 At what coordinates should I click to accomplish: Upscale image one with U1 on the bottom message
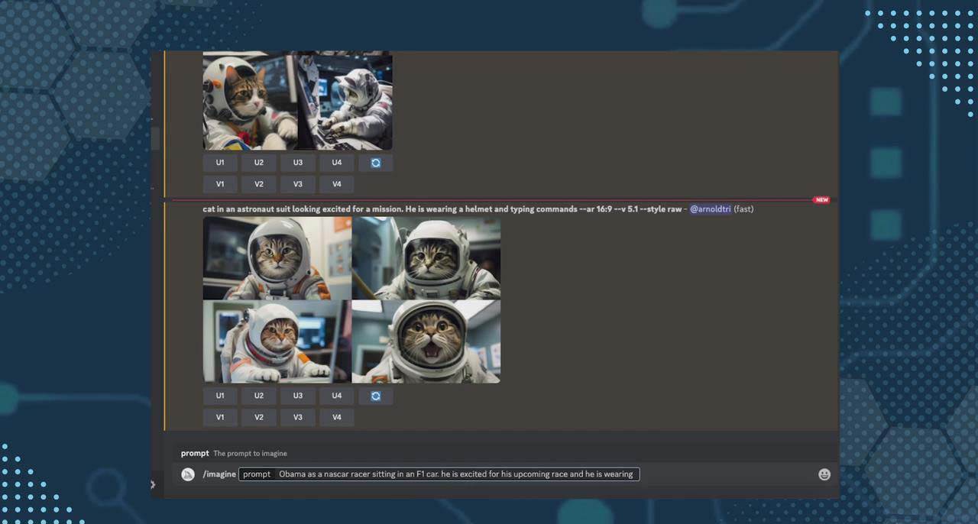coord(220,396)
